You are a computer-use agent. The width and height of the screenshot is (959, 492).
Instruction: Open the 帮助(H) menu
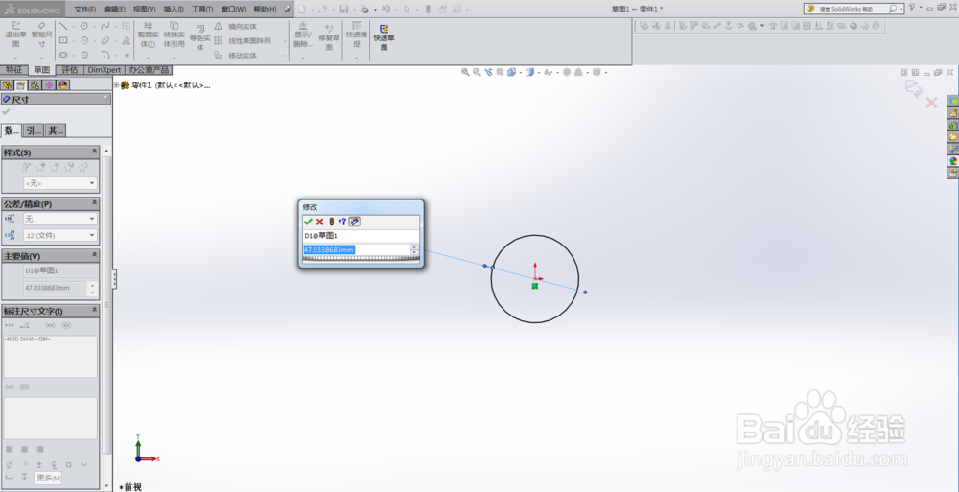265,10
